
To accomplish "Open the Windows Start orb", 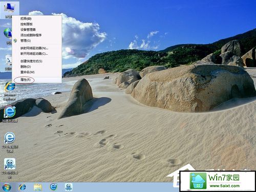I will 7,187.
